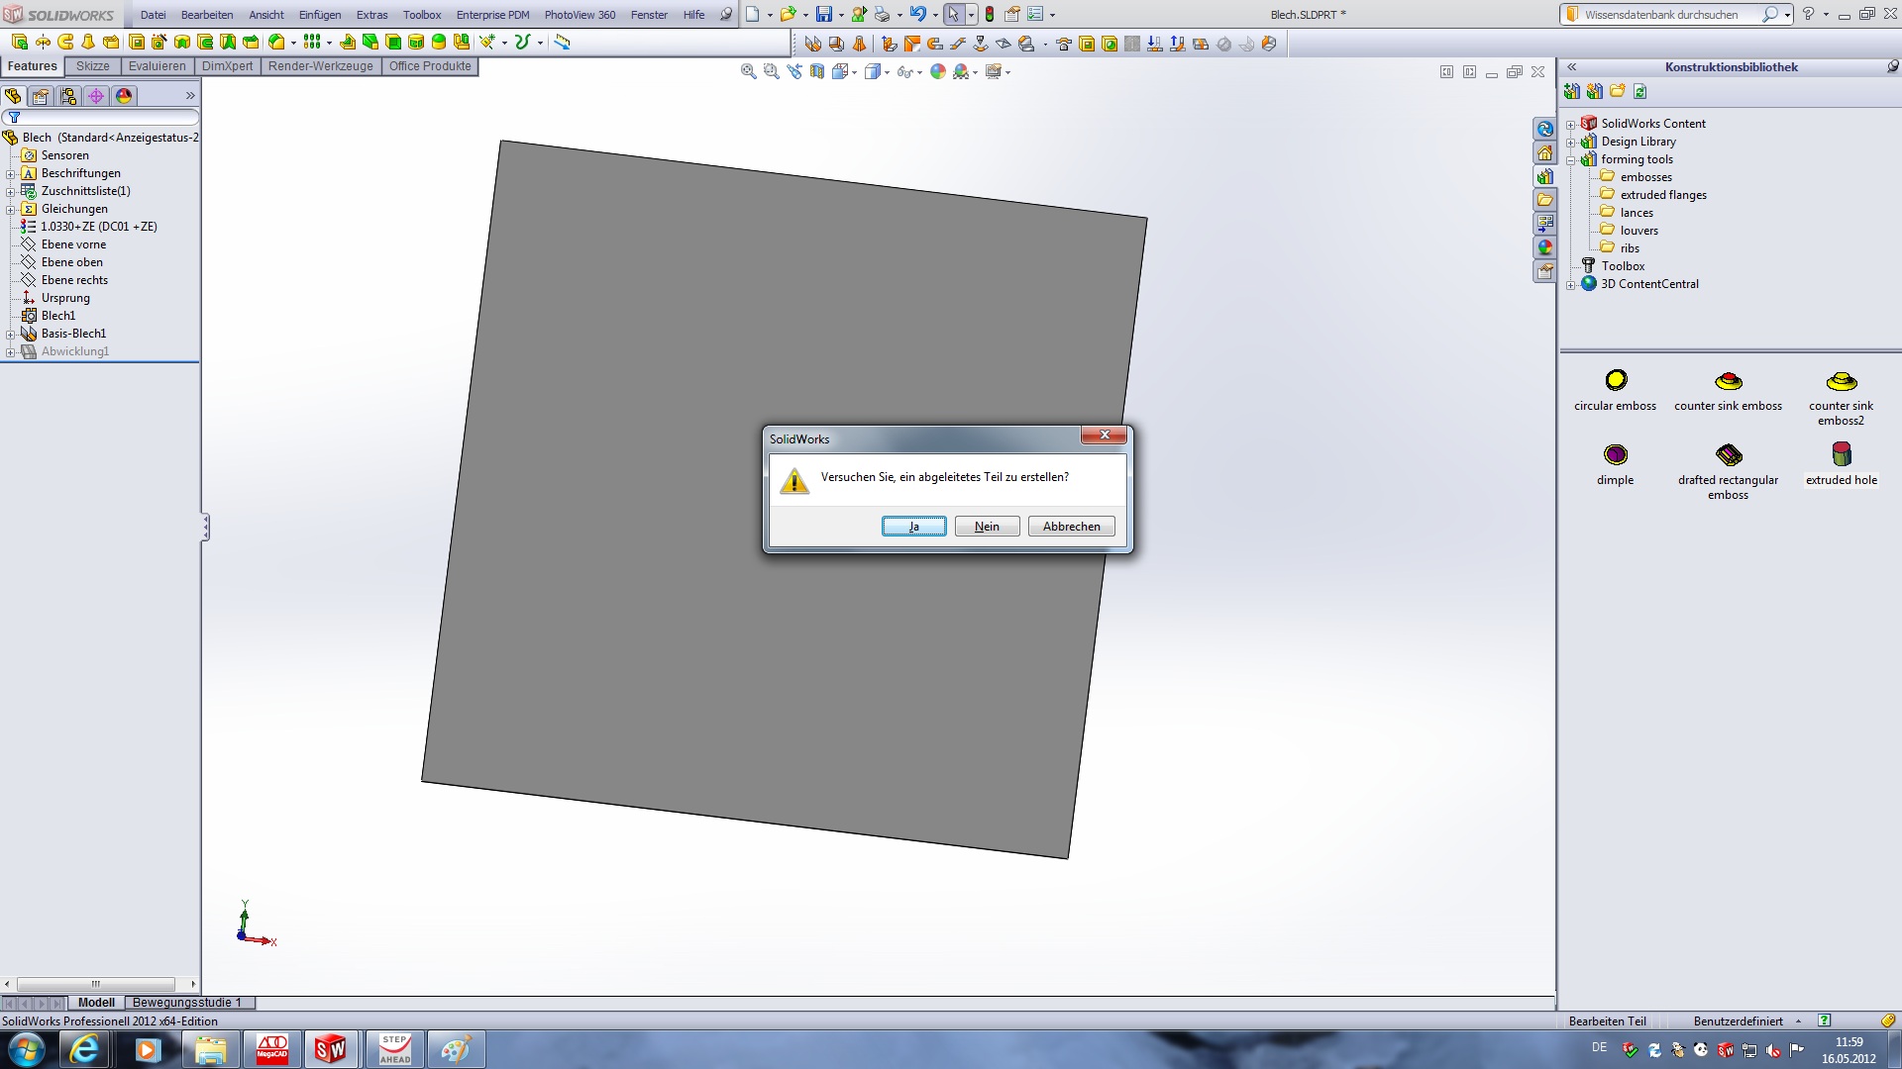The height and width of the screenshot is (1069, 1902).
Task: Open the display style dropdown arrow
Action: point(887,72)
